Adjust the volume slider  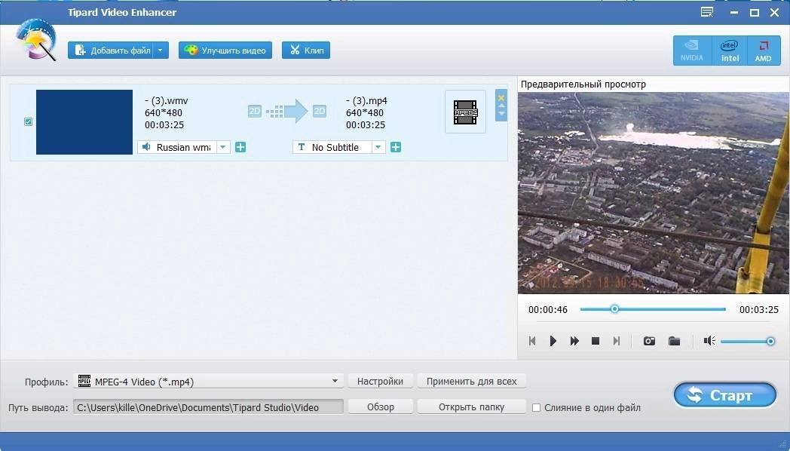coord(748,342)
